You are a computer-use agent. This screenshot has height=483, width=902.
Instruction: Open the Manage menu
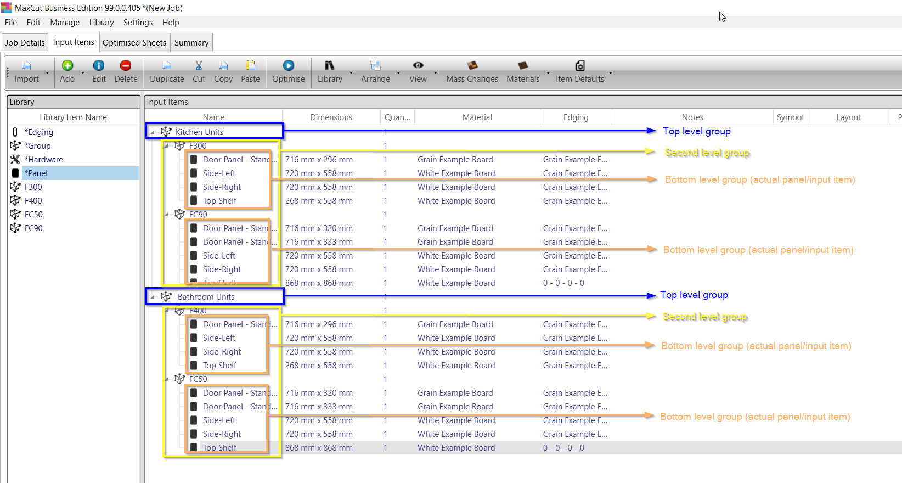point(65,23)
